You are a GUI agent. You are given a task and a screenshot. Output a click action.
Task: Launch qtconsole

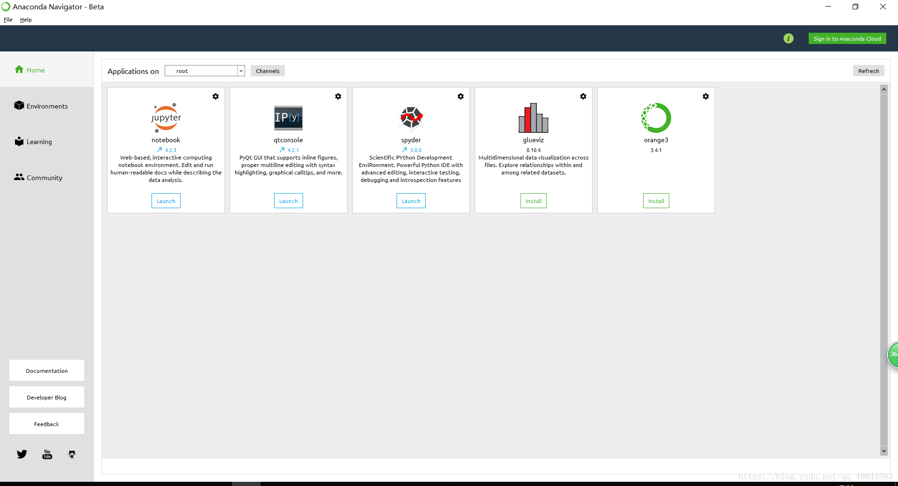[289, 201]
